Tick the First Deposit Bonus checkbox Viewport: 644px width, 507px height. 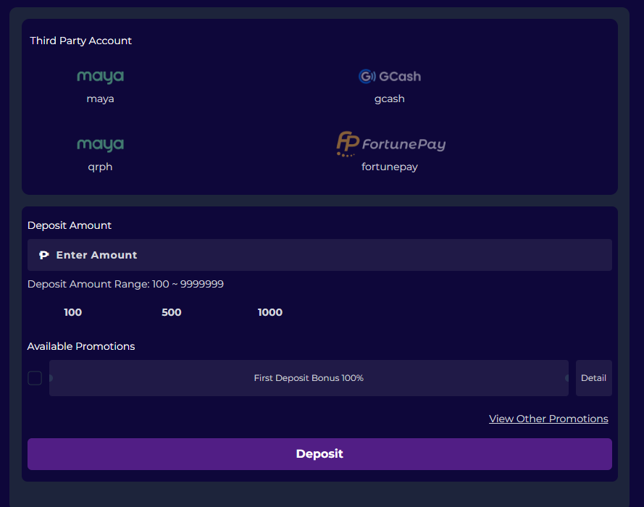[35, 378]
